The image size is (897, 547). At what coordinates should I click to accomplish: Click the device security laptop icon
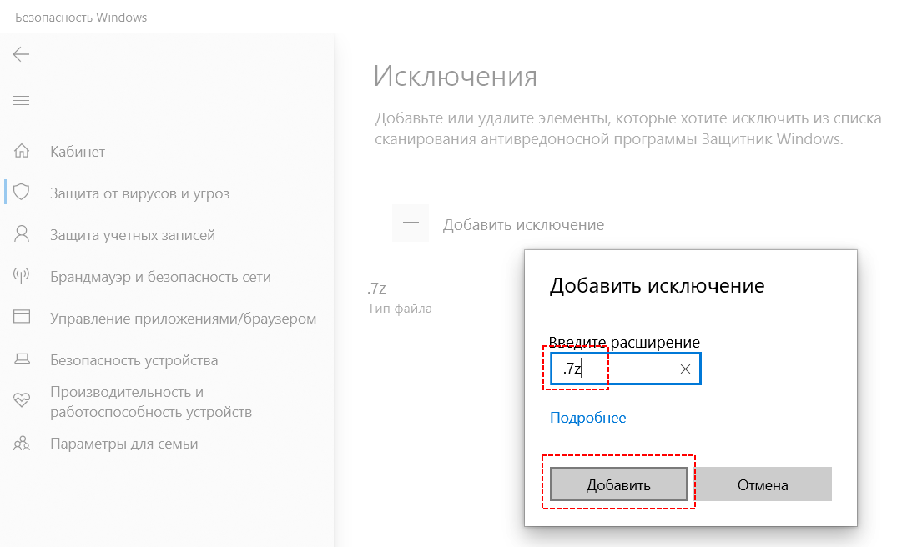pyautogui.click(x=22, y=360)
